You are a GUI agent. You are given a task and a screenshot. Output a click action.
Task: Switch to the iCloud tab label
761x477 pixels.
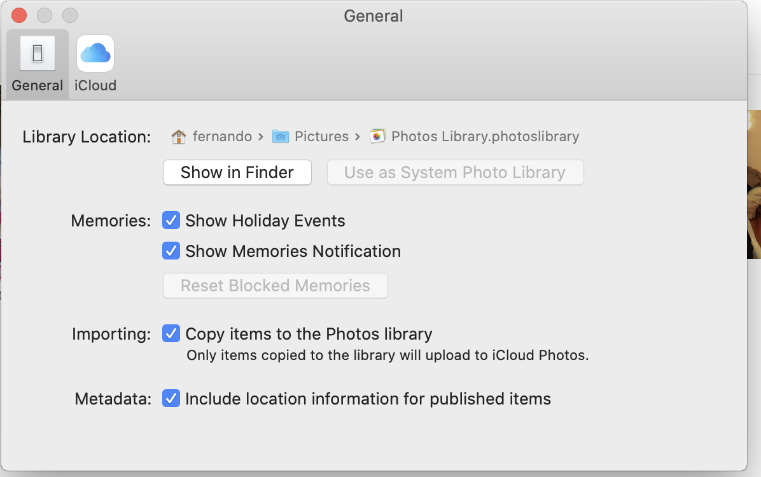click(95, 85)
